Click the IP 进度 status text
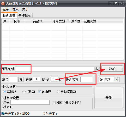Image resolution: width=126 pixels, height=117 pixels. pos(50,114)
